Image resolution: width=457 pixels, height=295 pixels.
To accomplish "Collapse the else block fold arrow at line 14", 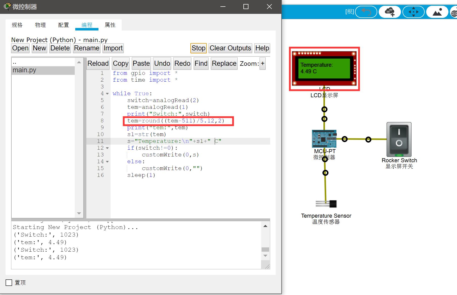I will click(107, 162).
